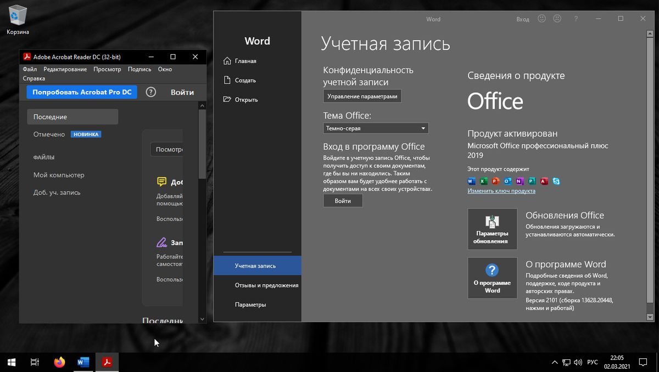
Task: Click the Просмотр button in Acrobat panel
Action: point(167,149)
